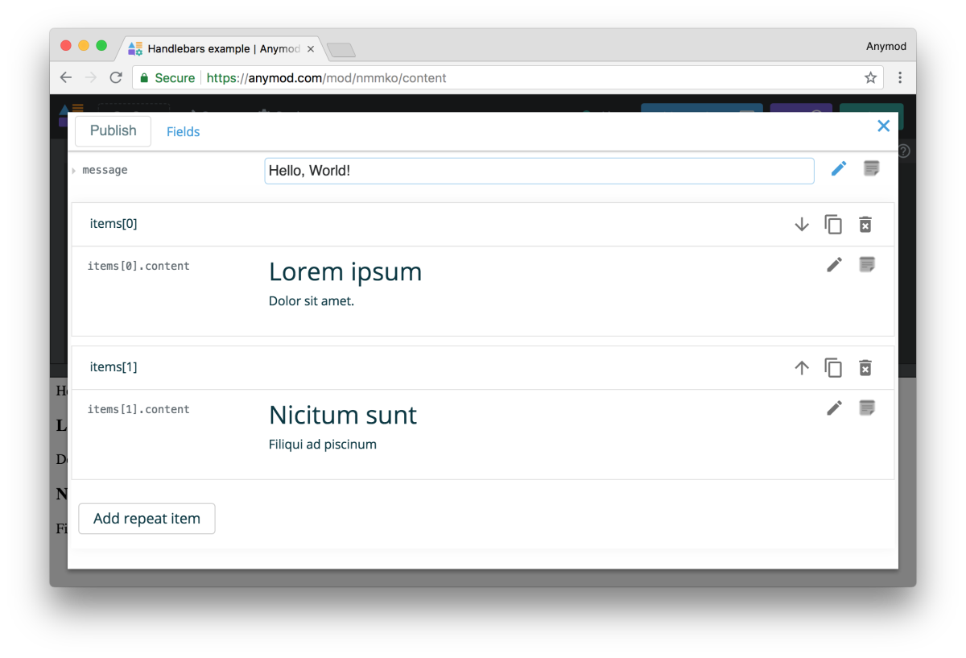The height and width of the screenshot is (658, 966).
Task: Click the Publish button
Action: [113, 130]
